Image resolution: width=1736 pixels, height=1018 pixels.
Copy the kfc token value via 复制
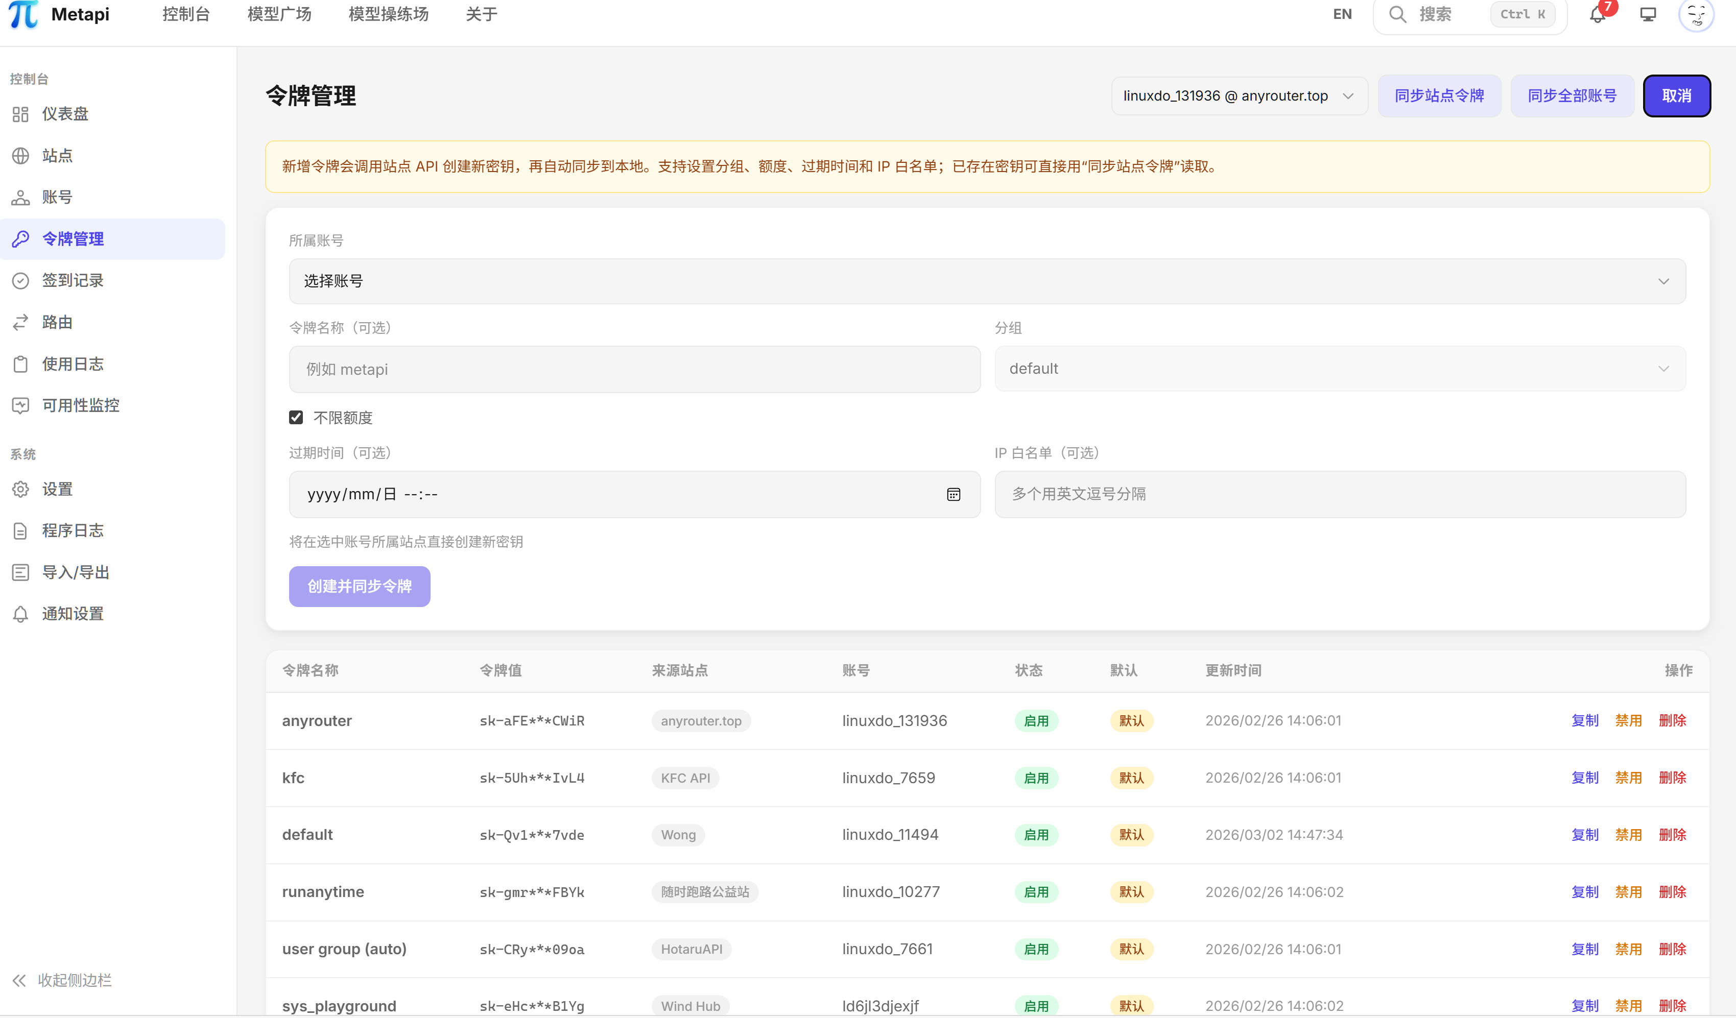(1584, 778)
